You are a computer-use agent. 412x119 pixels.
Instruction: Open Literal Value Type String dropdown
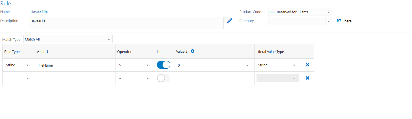[x=278, y=65]
